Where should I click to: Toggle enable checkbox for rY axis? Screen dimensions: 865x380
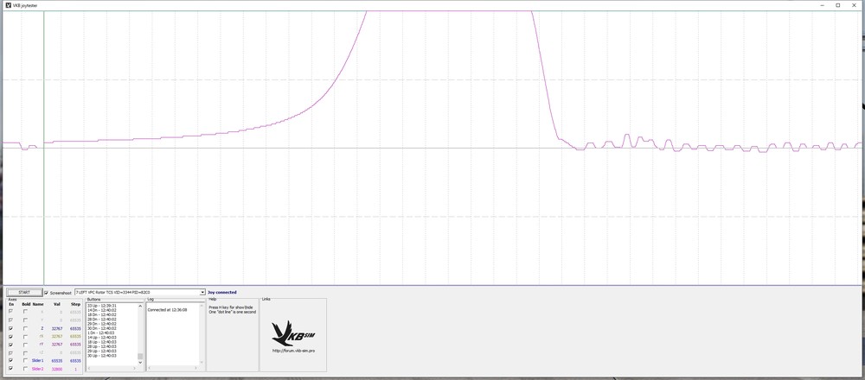point(10,345)
